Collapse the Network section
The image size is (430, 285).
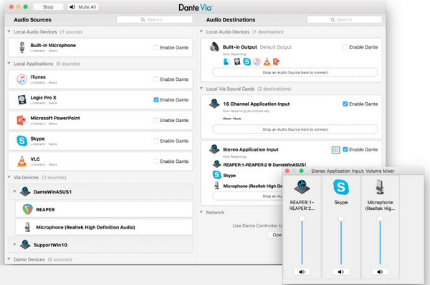[201, 212]
